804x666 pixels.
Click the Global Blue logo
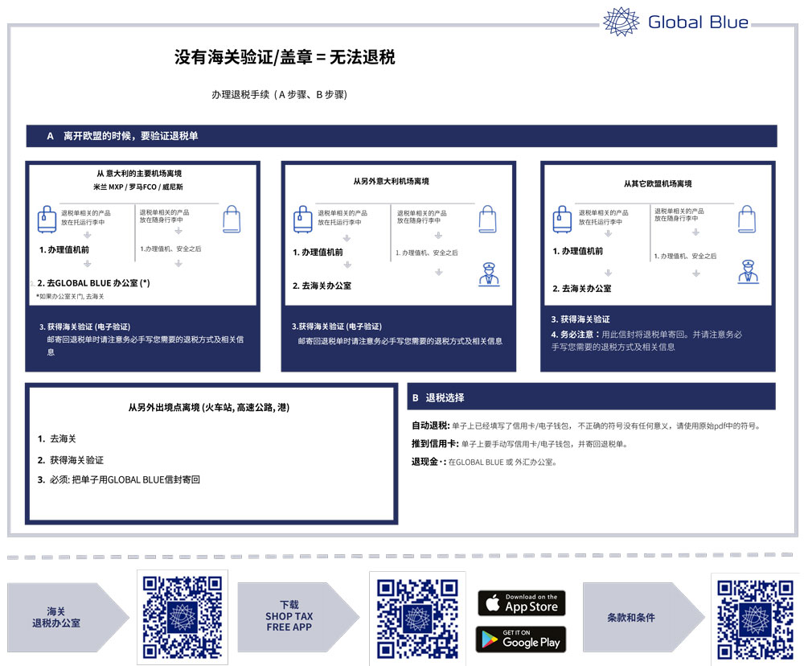tap(676, 22)
